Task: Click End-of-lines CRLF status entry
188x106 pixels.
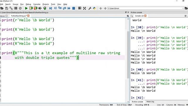Action: pos(124,105)
